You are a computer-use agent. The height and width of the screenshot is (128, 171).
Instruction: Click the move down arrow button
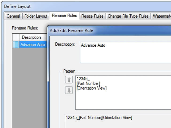[x=69, y=90]
